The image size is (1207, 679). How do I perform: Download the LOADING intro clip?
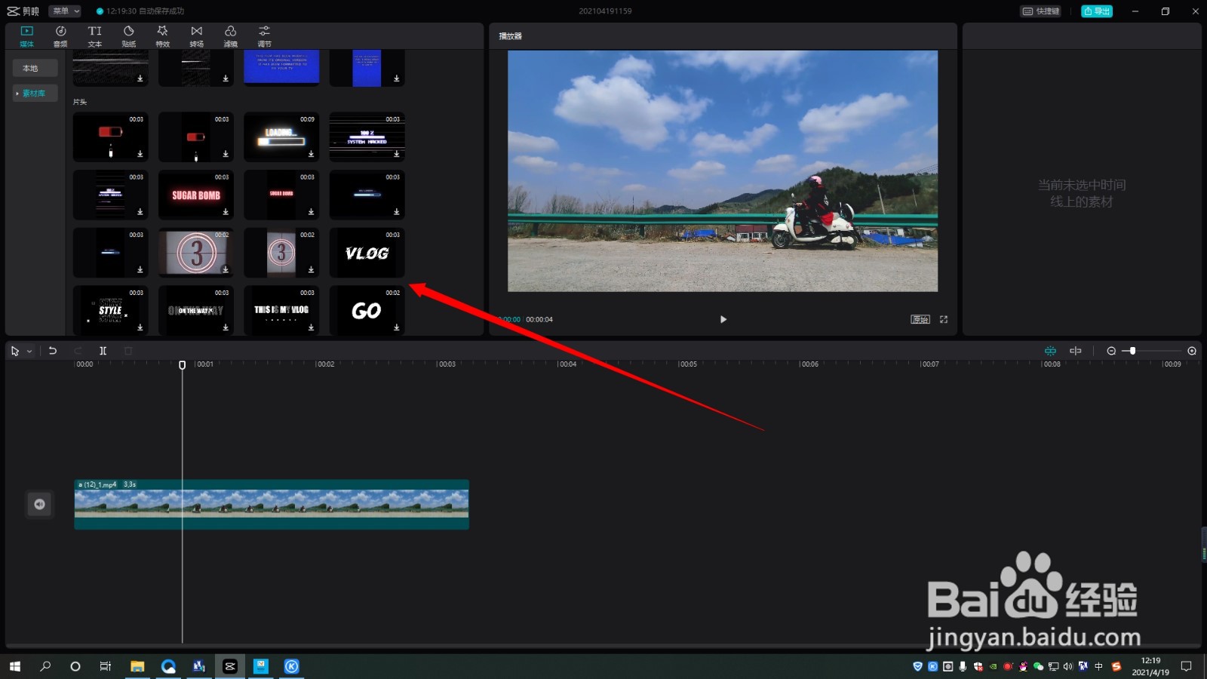(x=311, y=154)
